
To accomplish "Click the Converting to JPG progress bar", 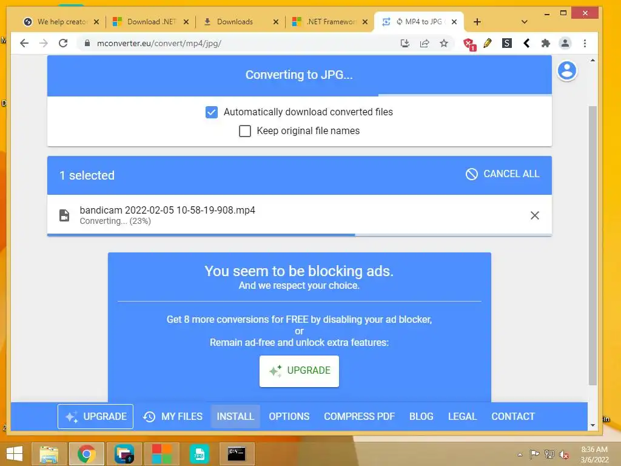I will tap(300, 95).
